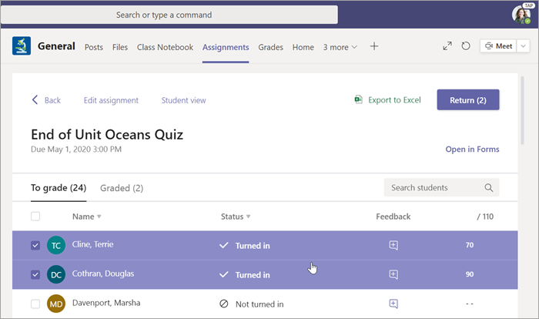Go Back to assignments list
This screenshot has height=319, width=539.
pyautogui.click(x=52, y=100)
